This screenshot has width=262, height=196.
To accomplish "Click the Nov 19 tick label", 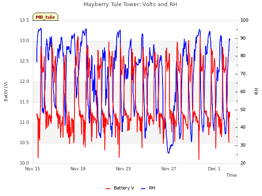I will [x=78, y=169].
